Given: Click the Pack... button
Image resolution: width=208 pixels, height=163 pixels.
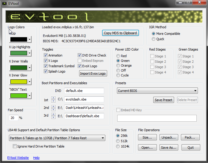Looking at the screenshot, I should 190,137.
